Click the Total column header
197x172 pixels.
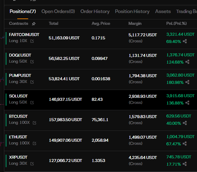click(54, 24)
